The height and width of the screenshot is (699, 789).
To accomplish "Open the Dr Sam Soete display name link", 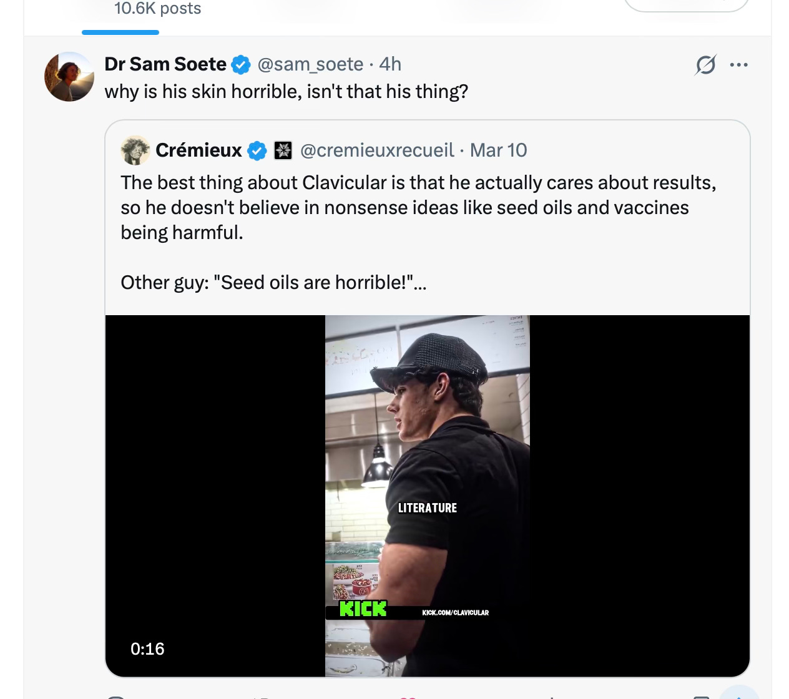I will pyautogui.click(x=165, y=64).
